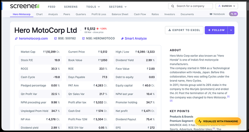Viewport: 249px width, 132px height.
Task: Click the red price-change indicator icon
Action: point(97,29)
